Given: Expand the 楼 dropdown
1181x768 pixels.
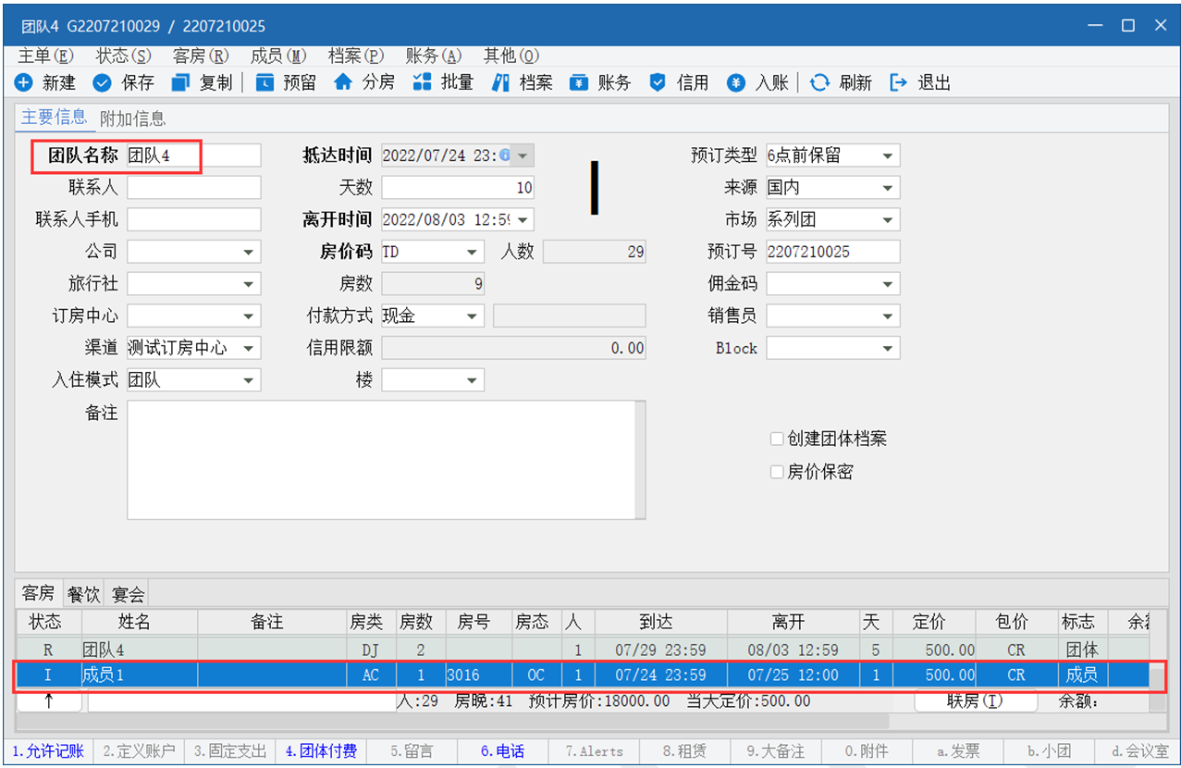Looking at the screenshot, I should 473,379.
